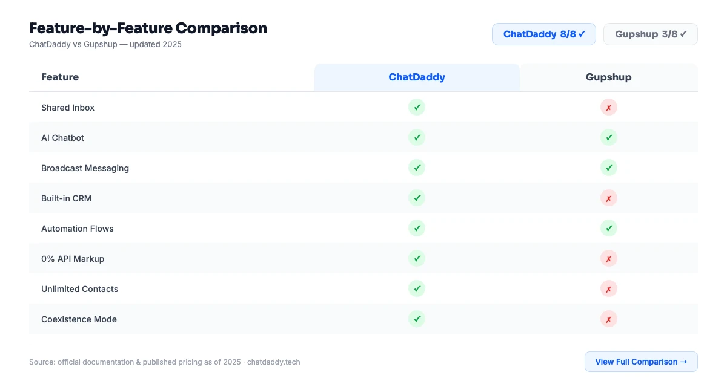Click the red X for Built-in CRM under Gupshup
The image size is (727, 381).
coord(609,198)
